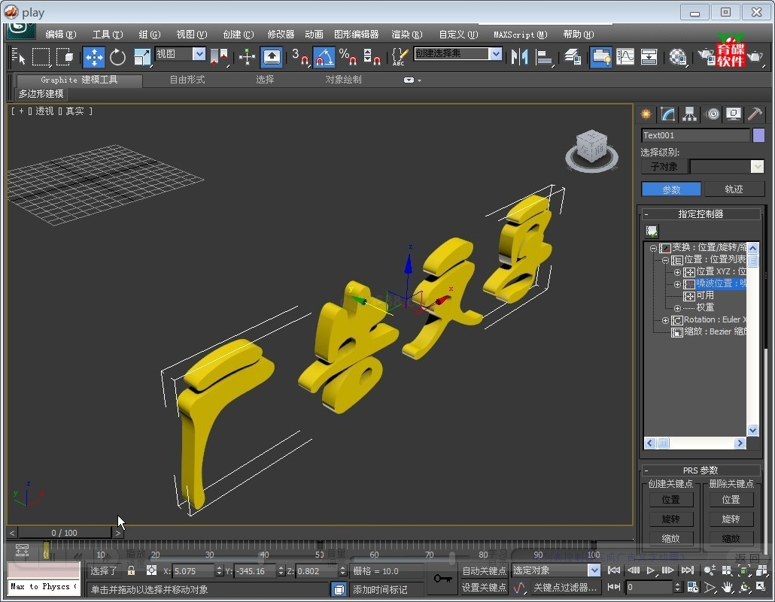Click the object color swatch beside Text001
Image resolution: width=775 pixels, height=602 pixels.
(x=758, y=135)
